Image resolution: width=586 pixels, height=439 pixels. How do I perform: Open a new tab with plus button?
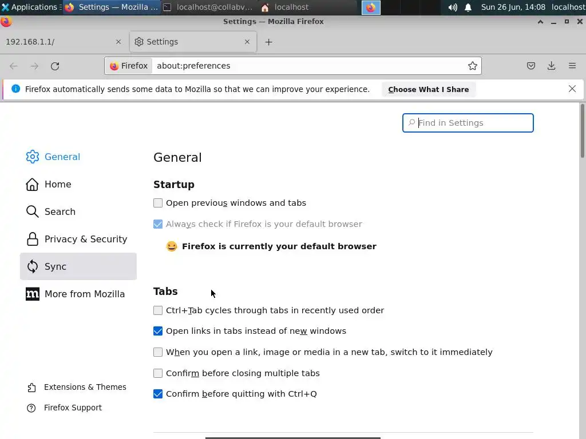coord(268,42)
